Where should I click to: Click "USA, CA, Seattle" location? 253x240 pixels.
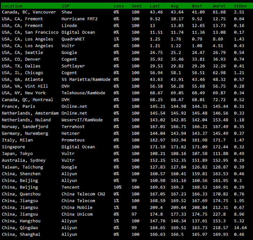pos(22,53)
